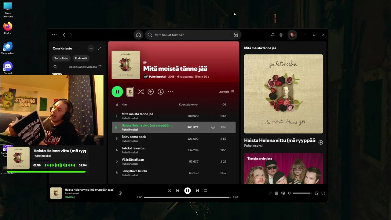Open now playing cover in bottom bar
This screenshot has width=391, height=220.
tap(56, 193)
